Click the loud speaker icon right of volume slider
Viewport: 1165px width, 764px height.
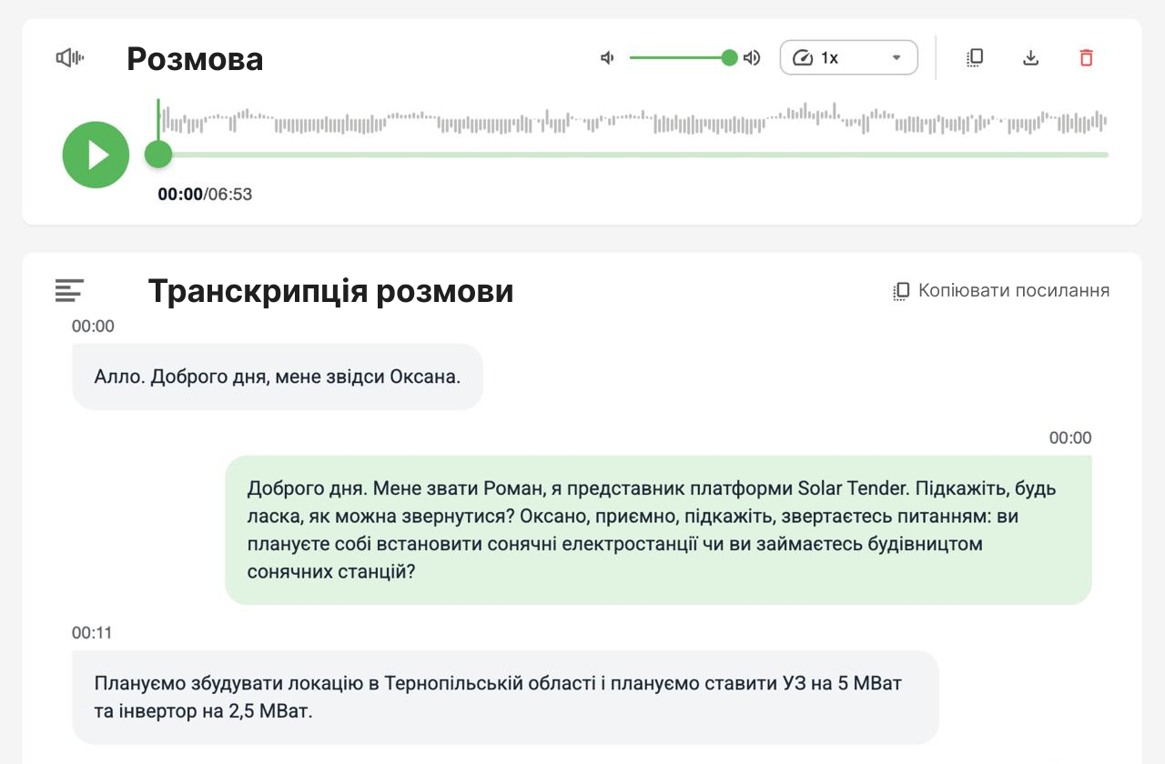pyautogui.click(x=750, y=56)
